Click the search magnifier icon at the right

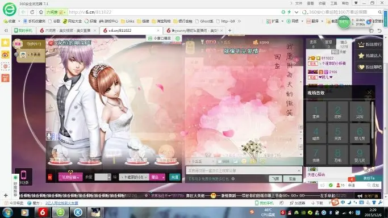click(379, 12)
